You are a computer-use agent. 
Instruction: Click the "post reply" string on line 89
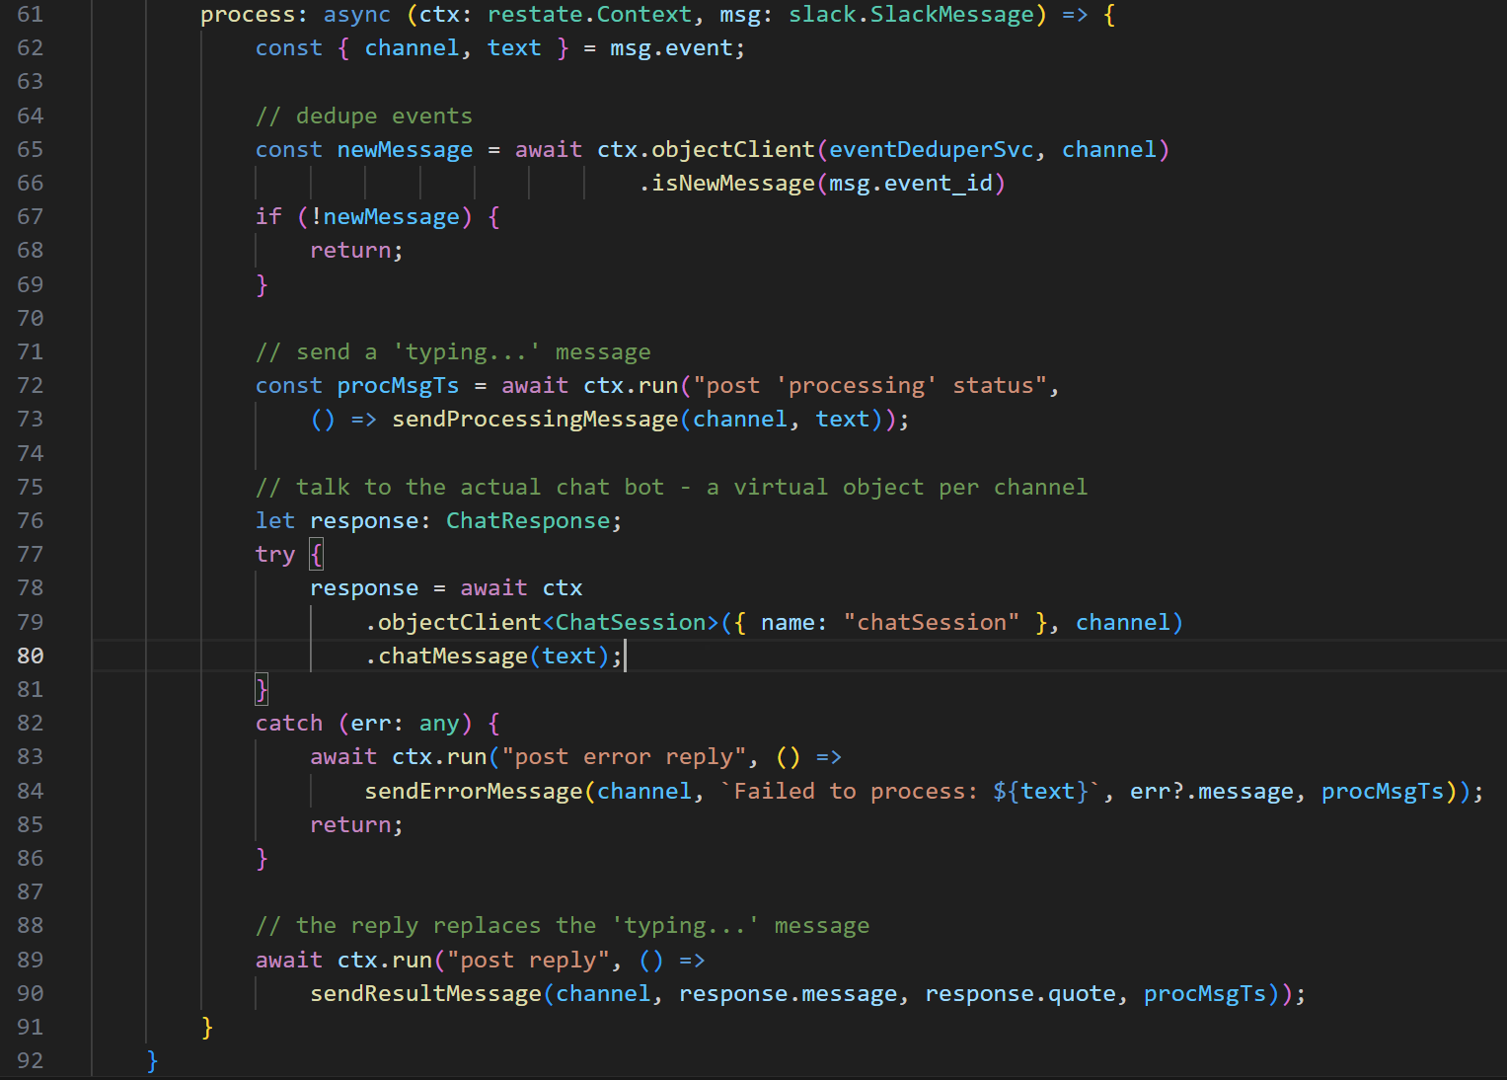pos(528,961)
